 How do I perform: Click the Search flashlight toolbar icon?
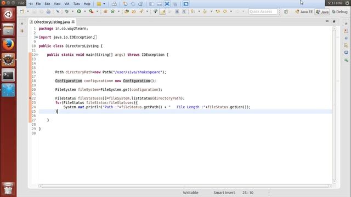tap(141, 11)
